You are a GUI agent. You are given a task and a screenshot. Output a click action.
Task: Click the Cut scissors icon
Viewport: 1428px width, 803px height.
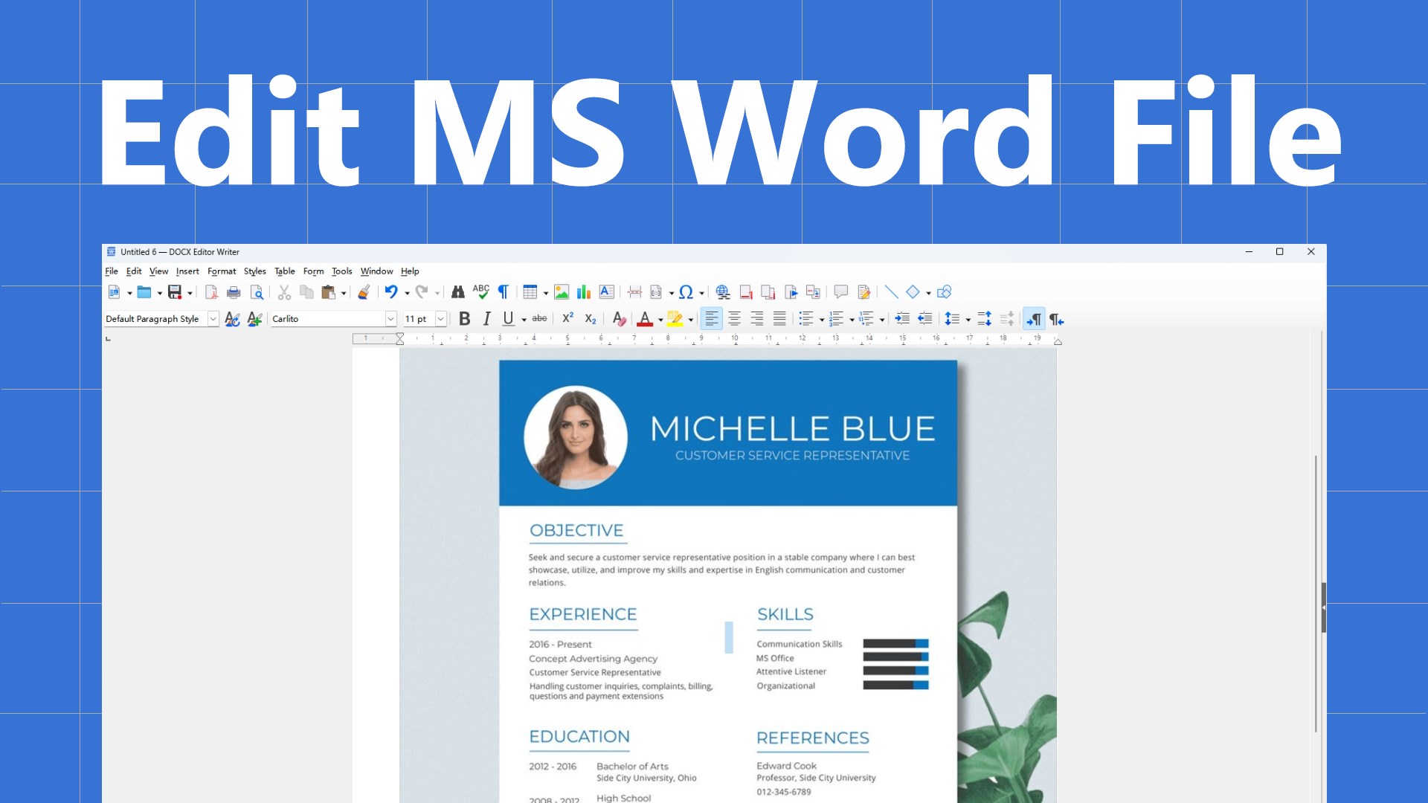click(284, 292)
